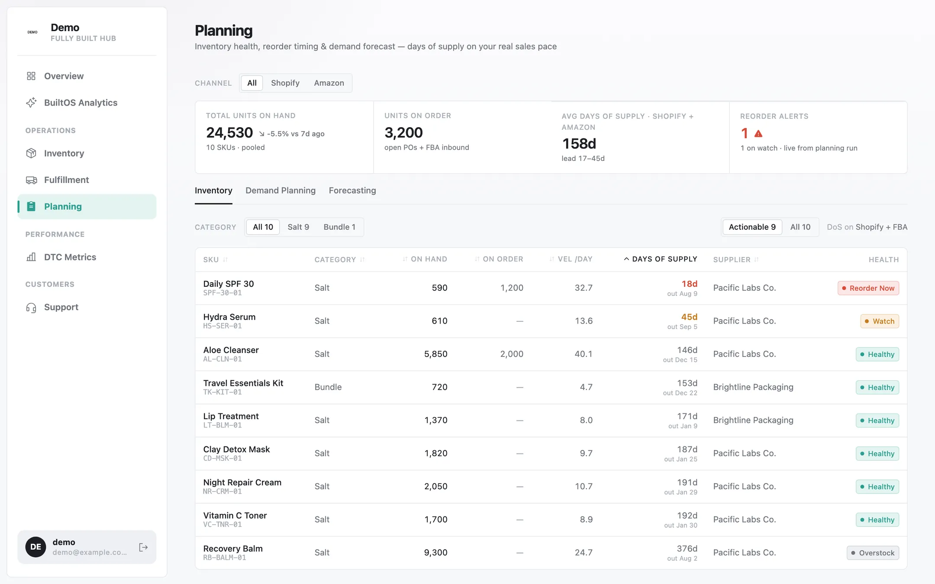The height and width of the screenshot is (584, 935).
Task: Click the Category column sort icon
Action: tap(362, 260)
